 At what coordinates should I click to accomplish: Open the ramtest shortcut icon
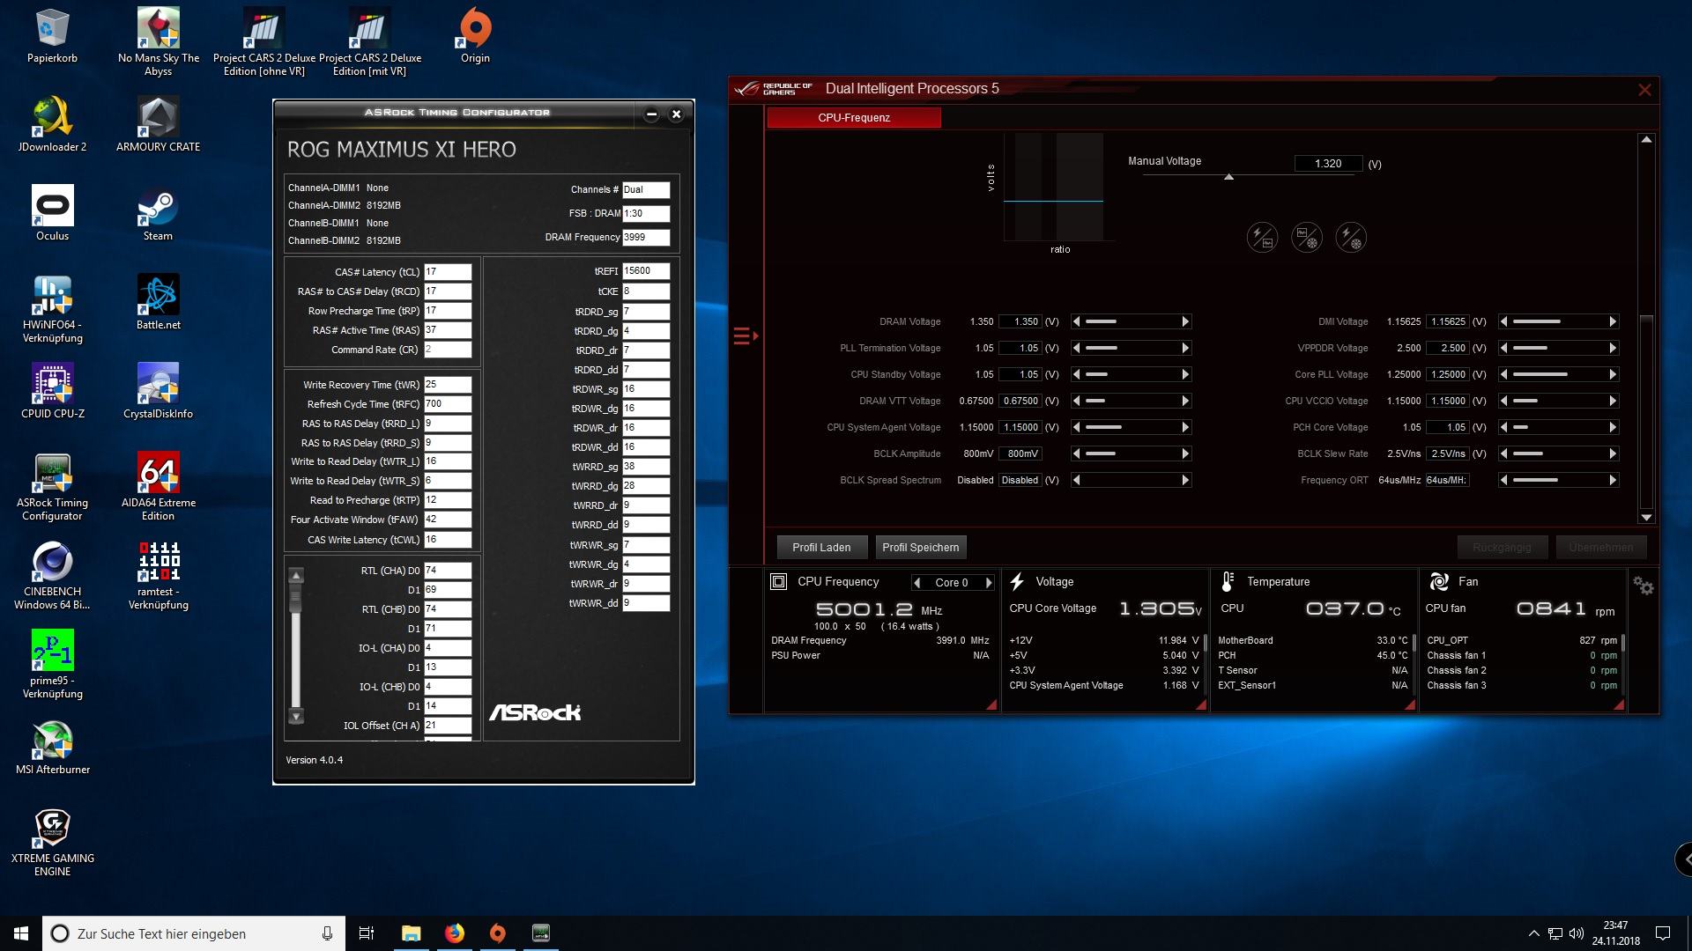[159, 575]
